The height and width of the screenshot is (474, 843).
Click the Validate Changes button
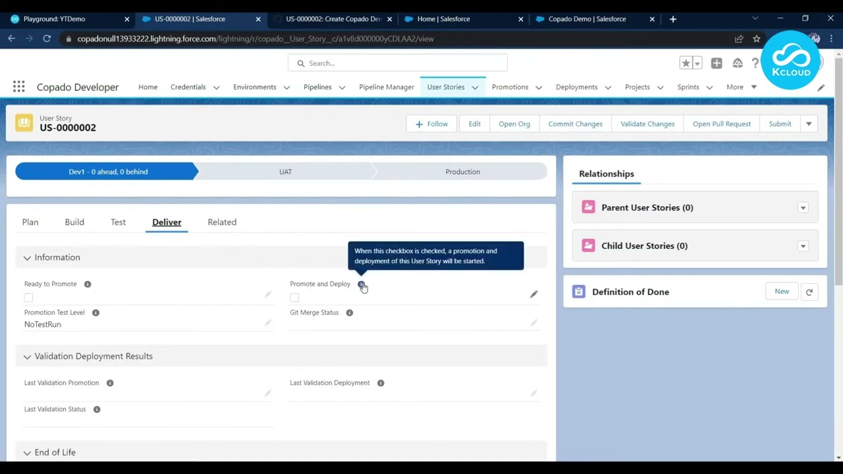coord(647,124)
